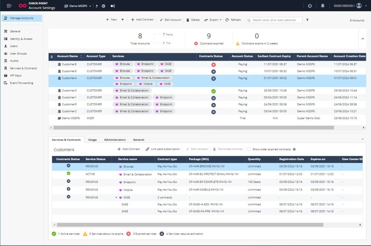Click Link paid subscription
Screen dimensions: 371x246
(x=162, y=149)
